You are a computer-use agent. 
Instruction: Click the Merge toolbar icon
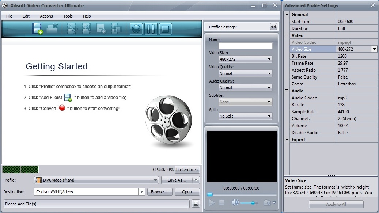116,29
